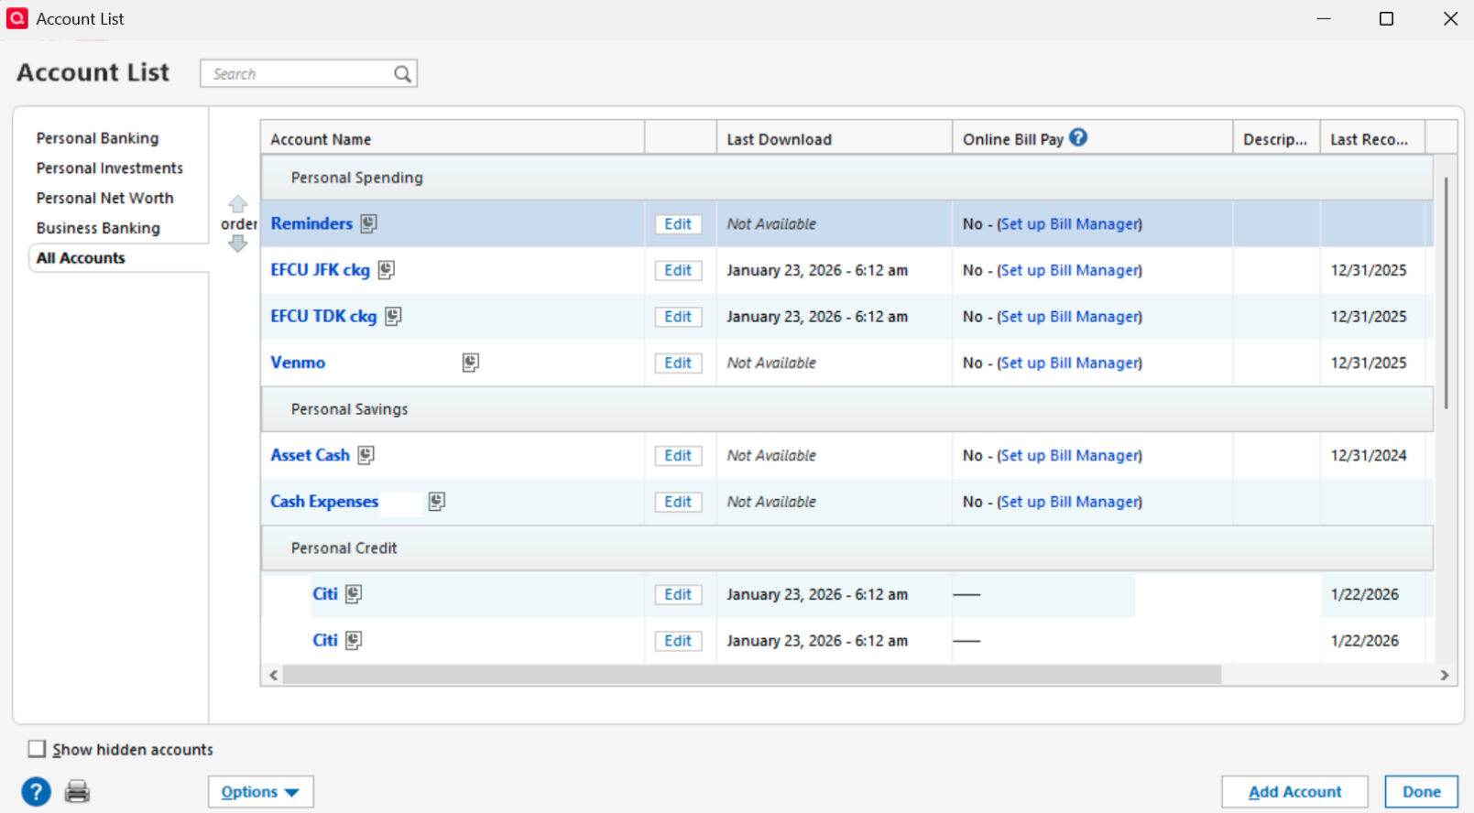Click Set up Bill Manager for EFCU TDK ckg
This screenshot has height=813, width=1474.
[x=1069, y=317]
